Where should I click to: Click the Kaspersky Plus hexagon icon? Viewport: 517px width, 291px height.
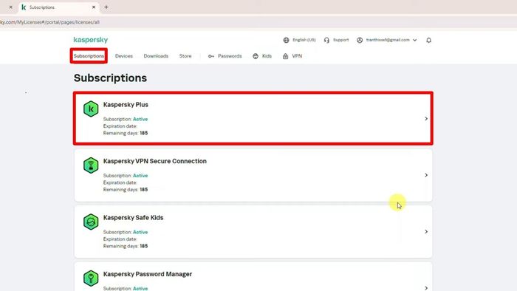(91, 109)
